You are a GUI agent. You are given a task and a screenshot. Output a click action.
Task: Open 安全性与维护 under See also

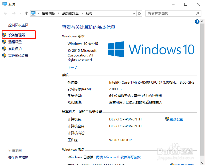point(18,158)
